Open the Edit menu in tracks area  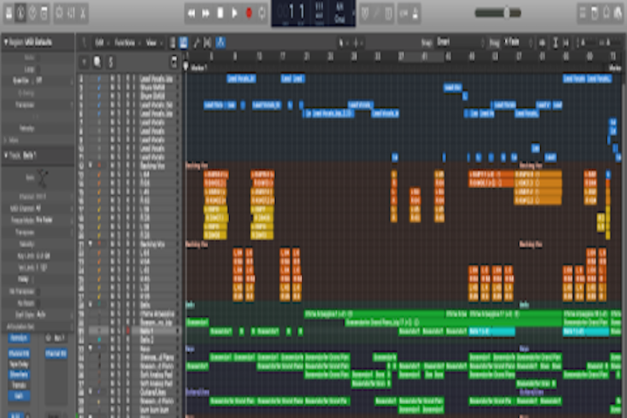[101, 42]
